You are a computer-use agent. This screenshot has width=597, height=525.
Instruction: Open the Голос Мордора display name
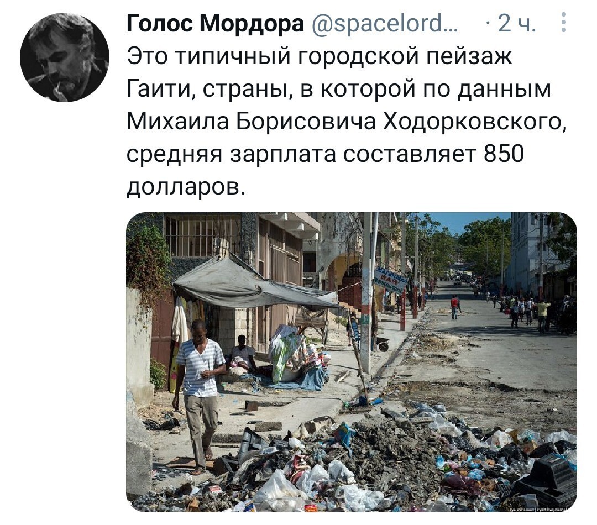tap(215, 24)
